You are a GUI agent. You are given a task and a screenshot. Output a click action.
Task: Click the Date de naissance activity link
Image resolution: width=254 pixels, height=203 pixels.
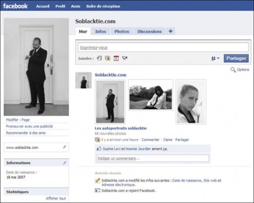click(x=187, y=180)
